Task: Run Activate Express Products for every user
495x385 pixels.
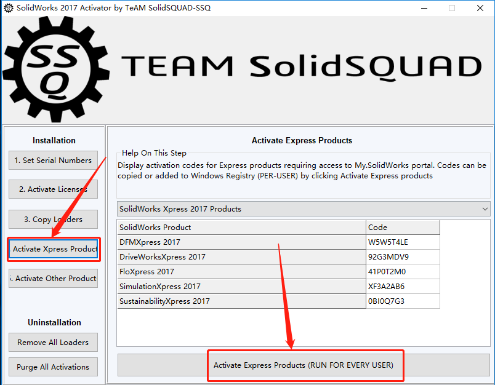Action: 304,365
